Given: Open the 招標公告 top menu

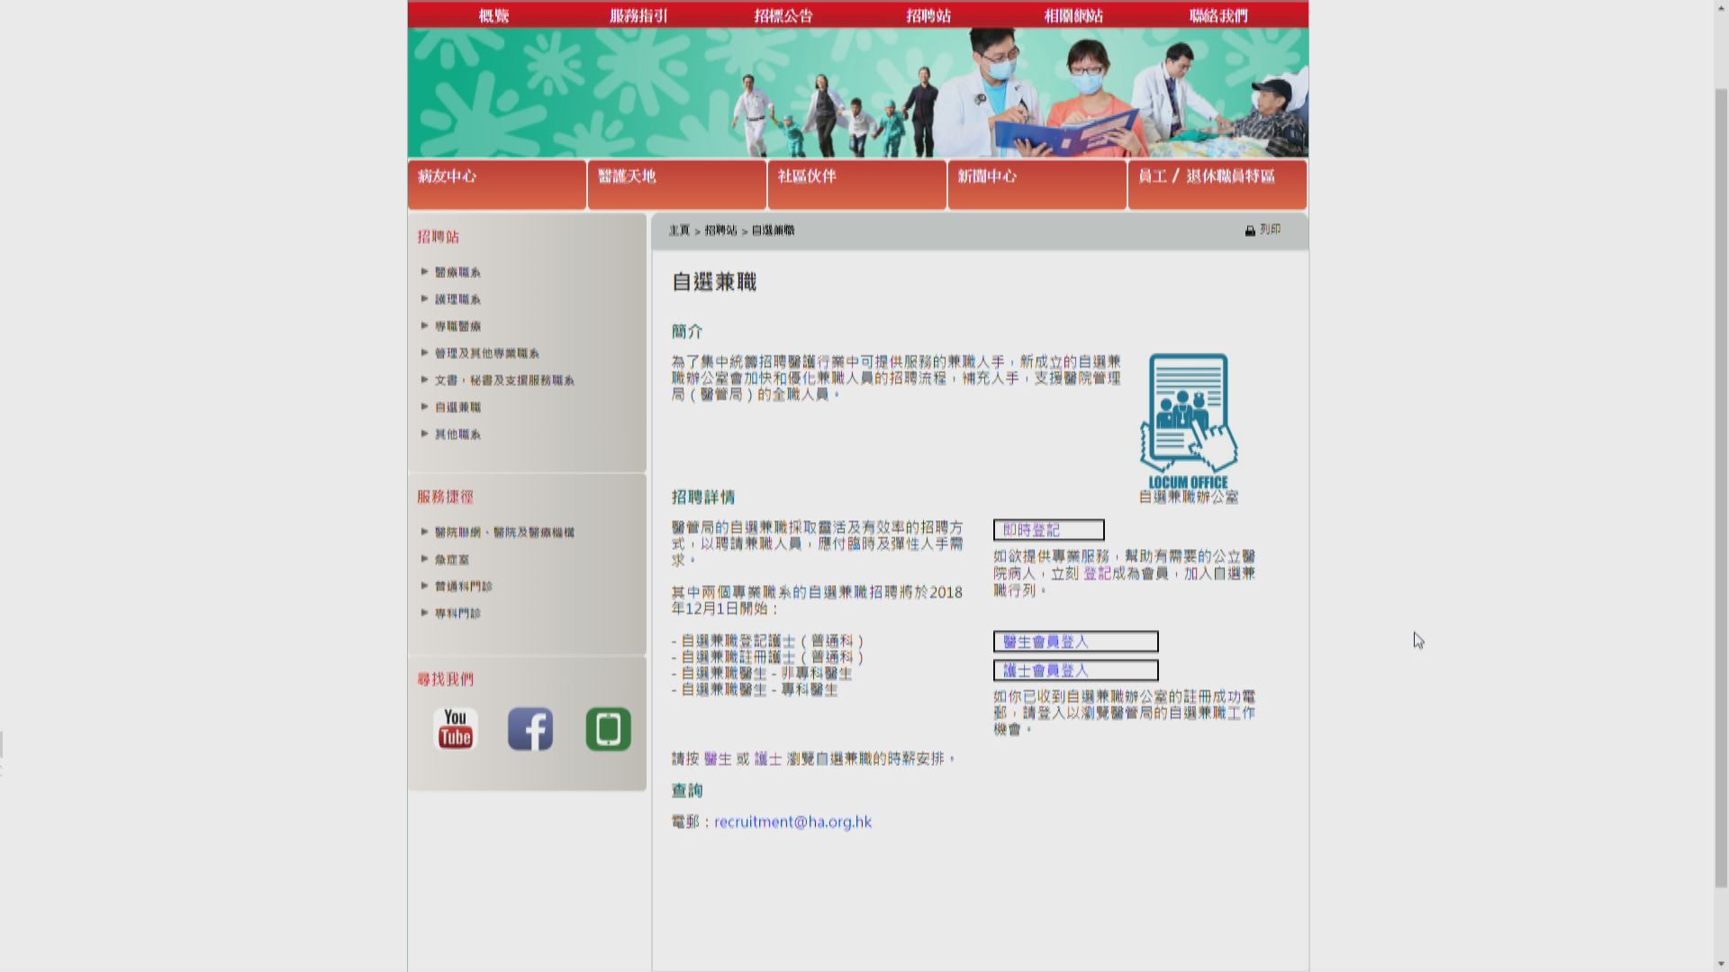Looking at the screenshot, I should [x=783, y=15].
